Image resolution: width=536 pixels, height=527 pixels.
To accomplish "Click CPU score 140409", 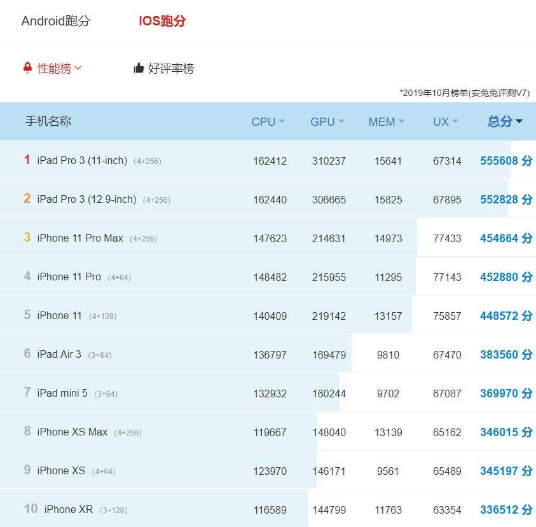I will [270, 316].
